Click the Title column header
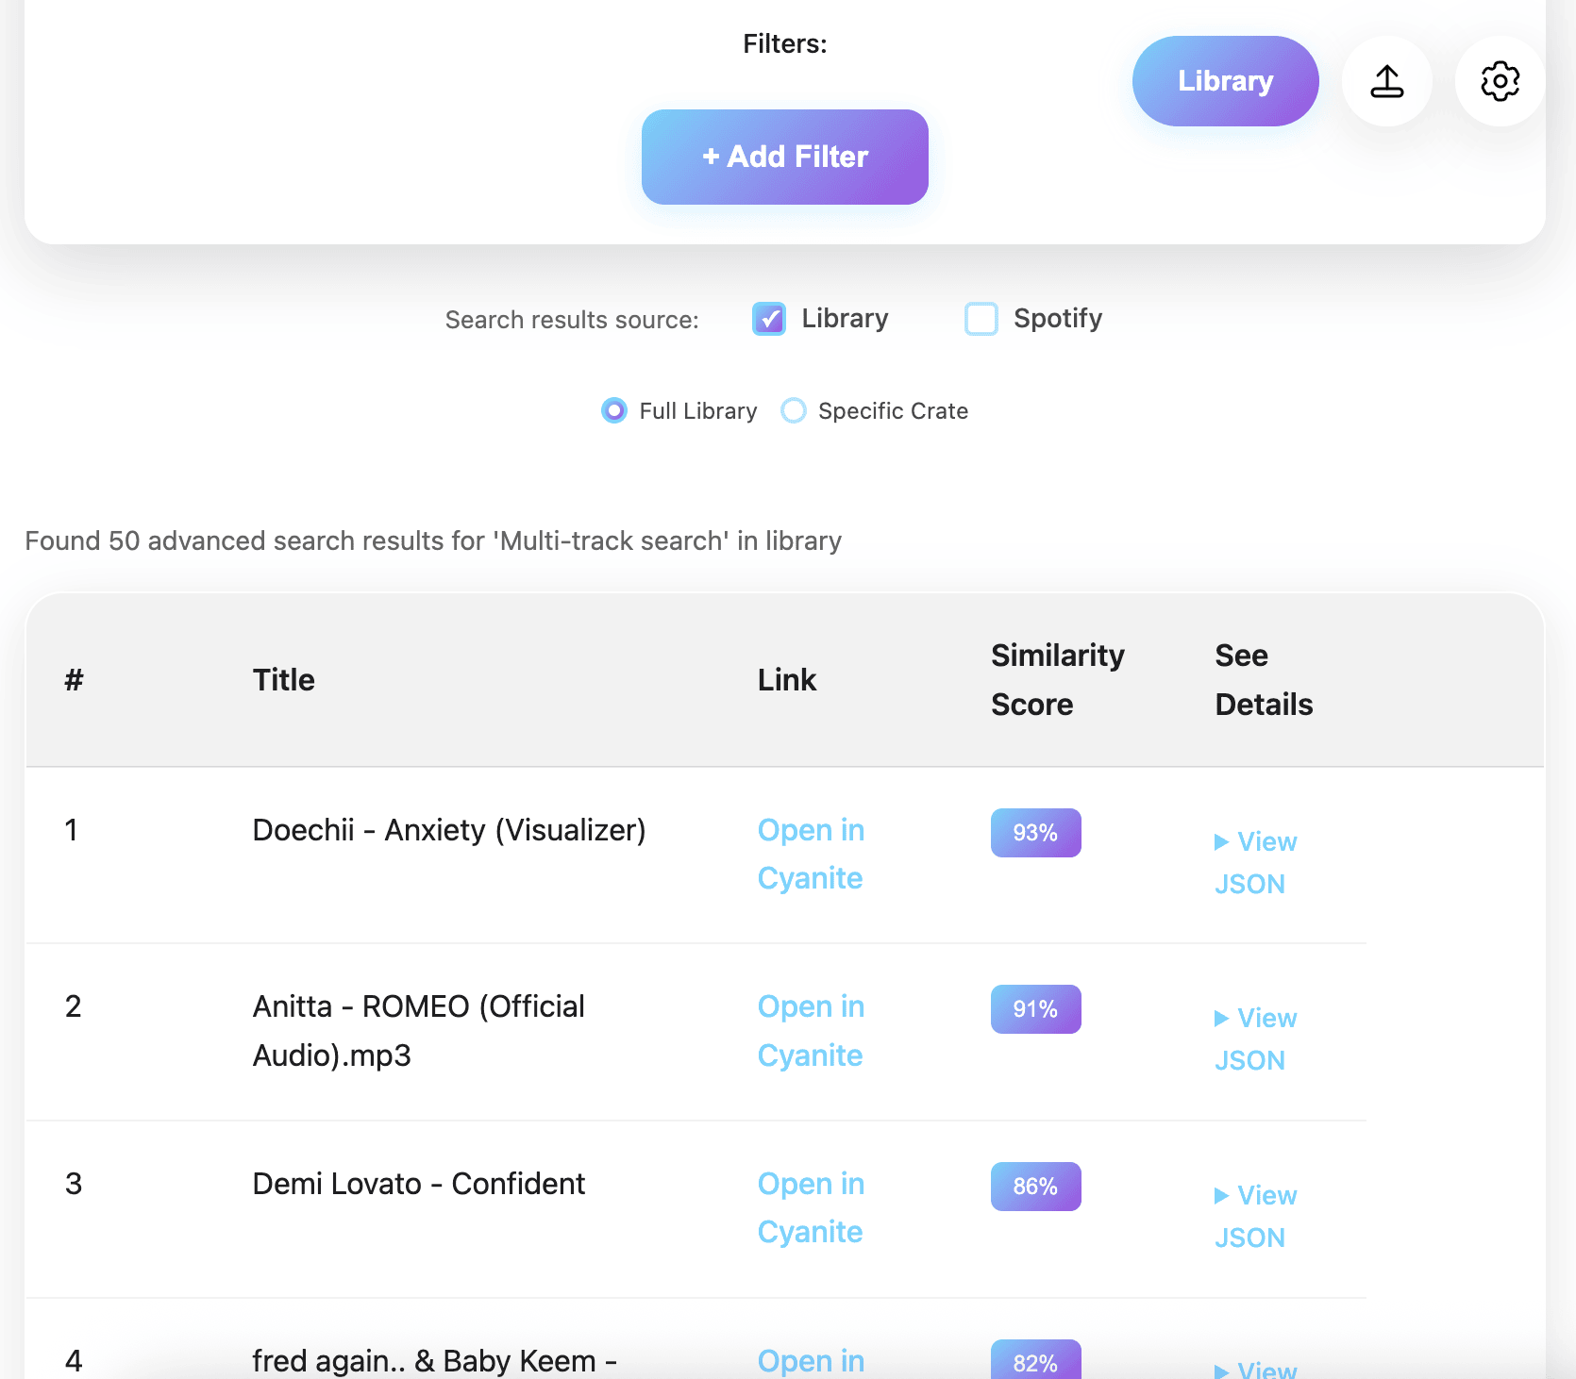 [x=283, y=680]
